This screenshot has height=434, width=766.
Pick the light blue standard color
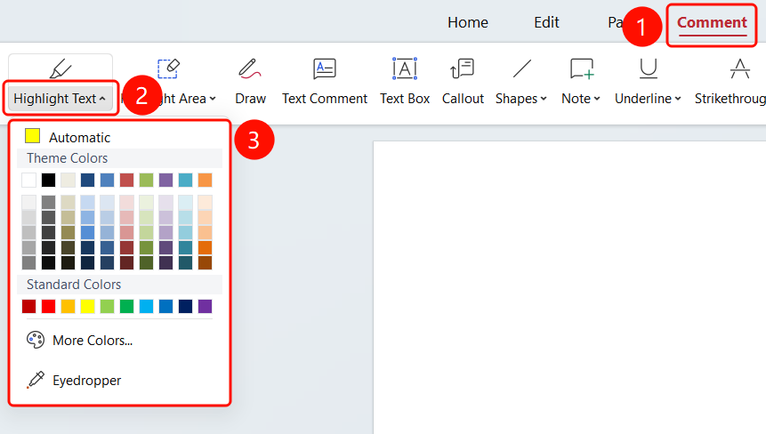[146, 306]
